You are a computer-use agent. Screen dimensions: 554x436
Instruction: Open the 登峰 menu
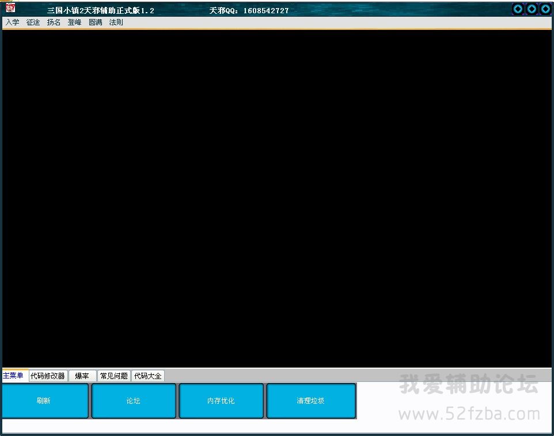click(x=74, y=22)
